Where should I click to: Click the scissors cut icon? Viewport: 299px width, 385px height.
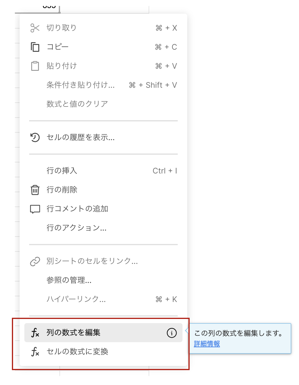pyautogui.click(x=35, y=28)
